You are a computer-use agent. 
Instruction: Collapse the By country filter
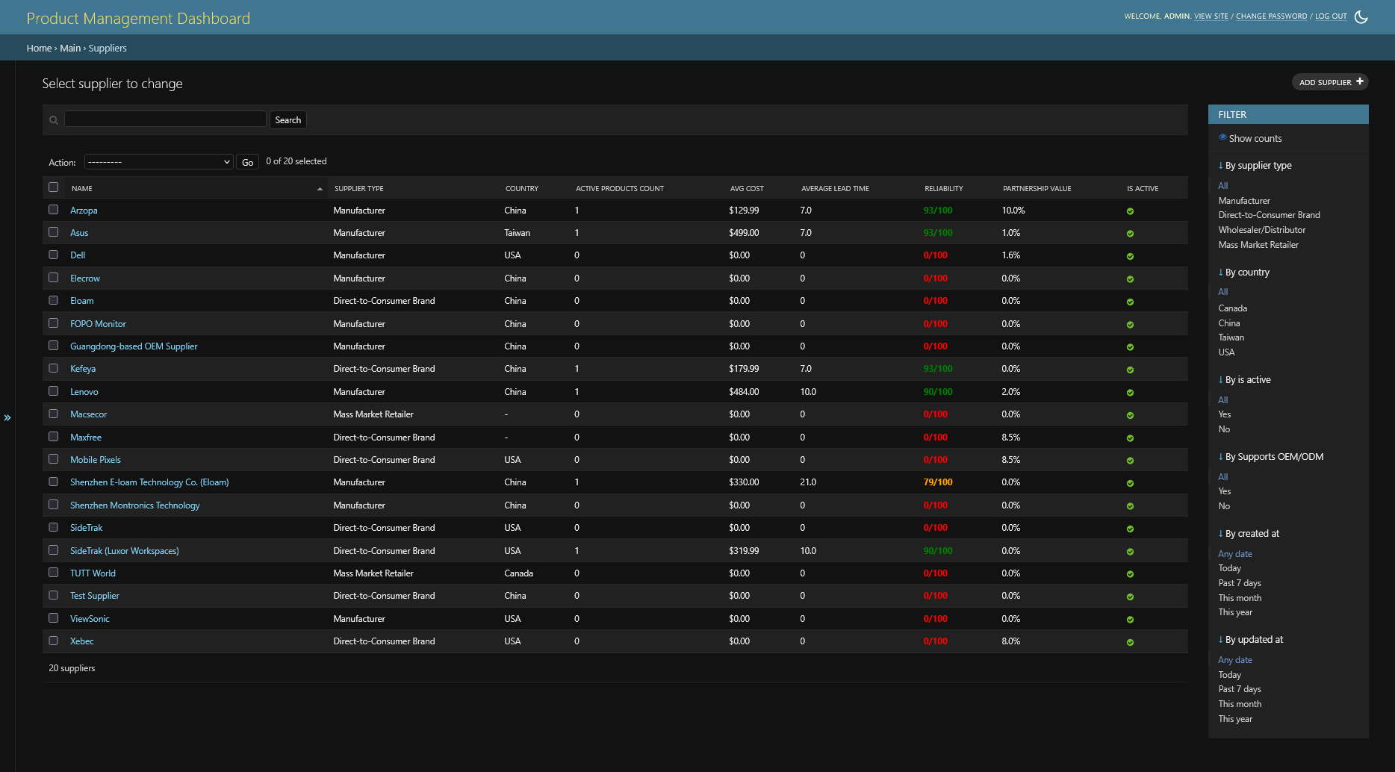pyautogui.click(x=1244, y=273)
